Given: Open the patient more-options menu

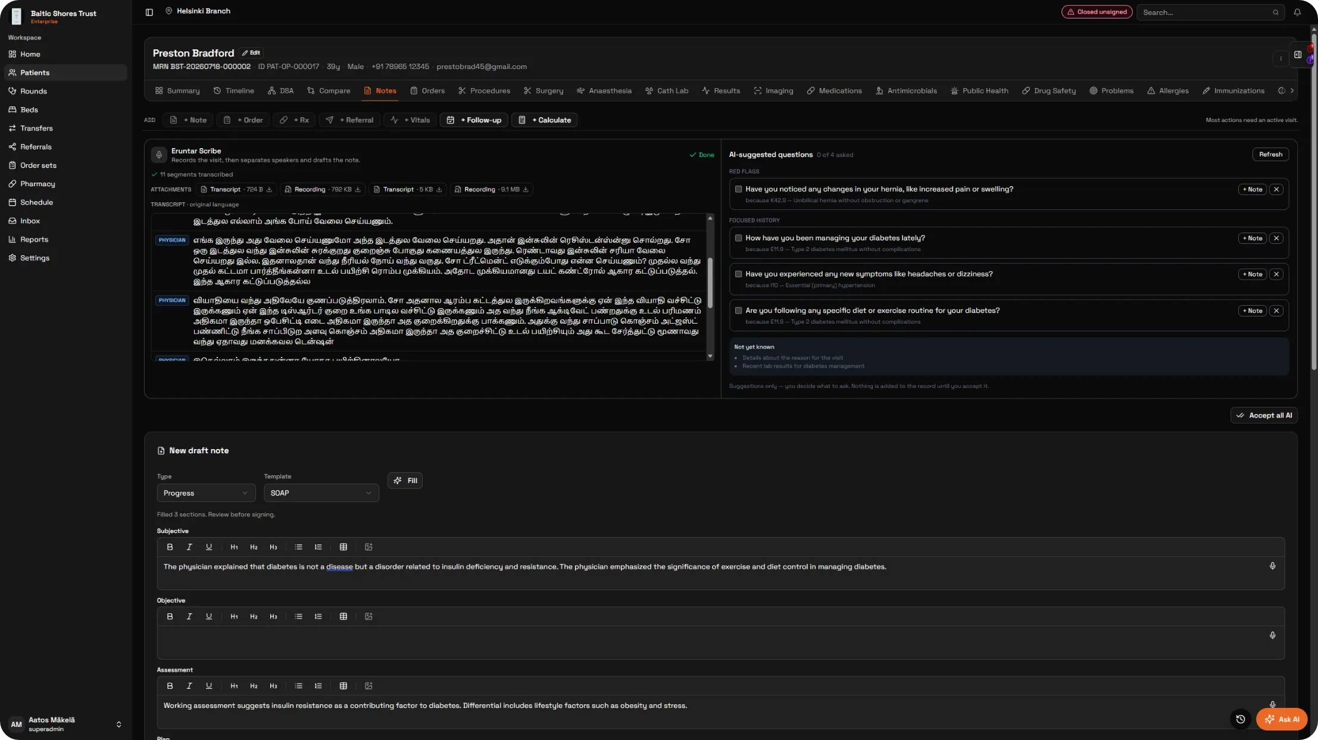Looking at the screenshot, I should [1280, 58].
